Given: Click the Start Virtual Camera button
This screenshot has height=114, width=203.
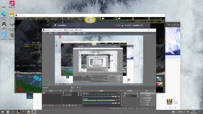Looking at the screenshot, I should 148,98.
